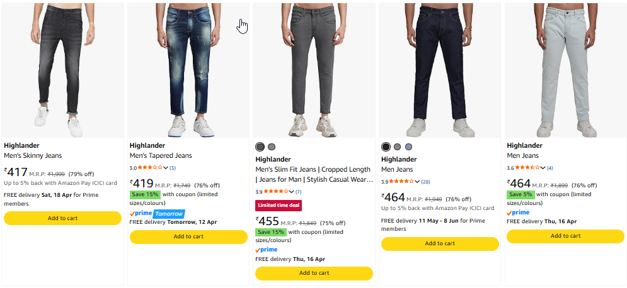This screenshot has height=288, width=627.
Task: Open the (7) ratings count link
Action: 298,192
